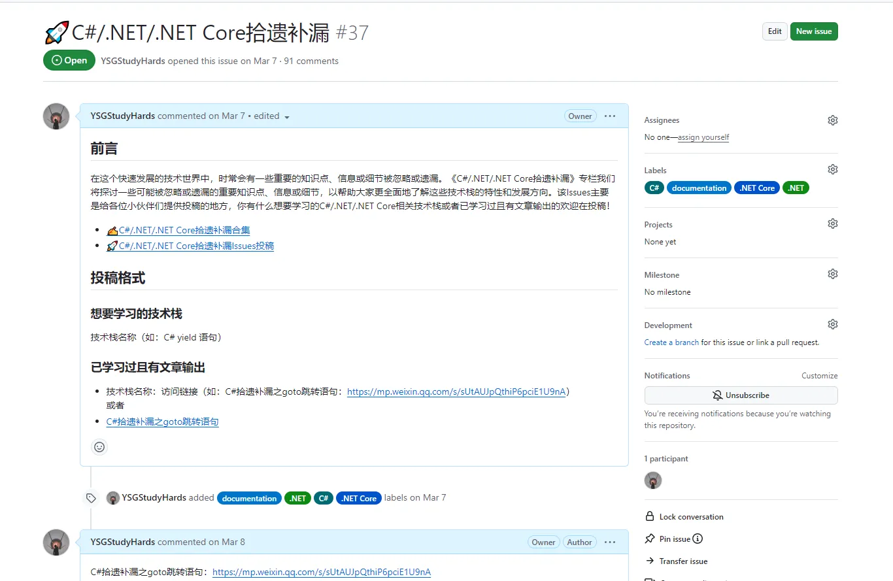Click the info icon beside Pin issue
893x581 pixels.
(x=698, y=539)
